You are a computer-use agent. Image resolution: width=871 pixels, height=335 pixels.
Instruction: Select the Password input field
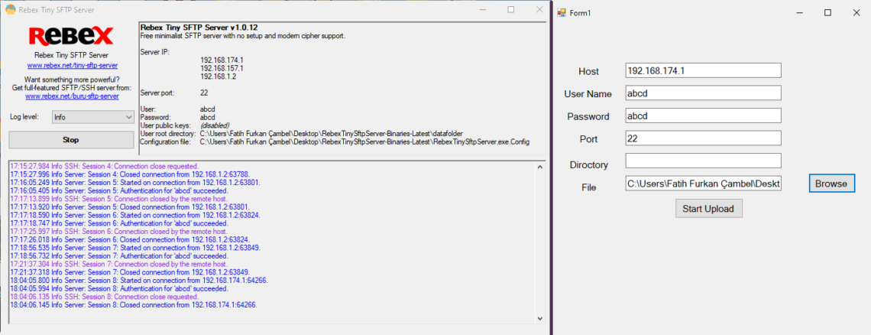click(x=703, y=116)
